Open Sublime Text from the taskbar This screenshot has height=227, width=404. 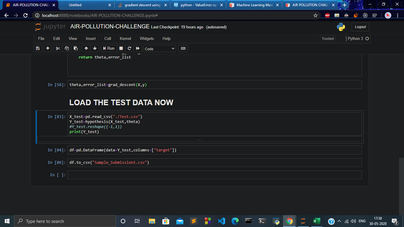tap(193, 221)
